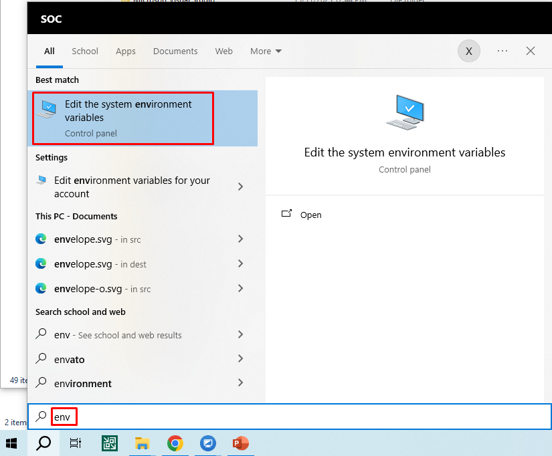This screenshot has width=552, height=456.
Task: Expand Edit environment variables for your account
Action: point(240,187)
